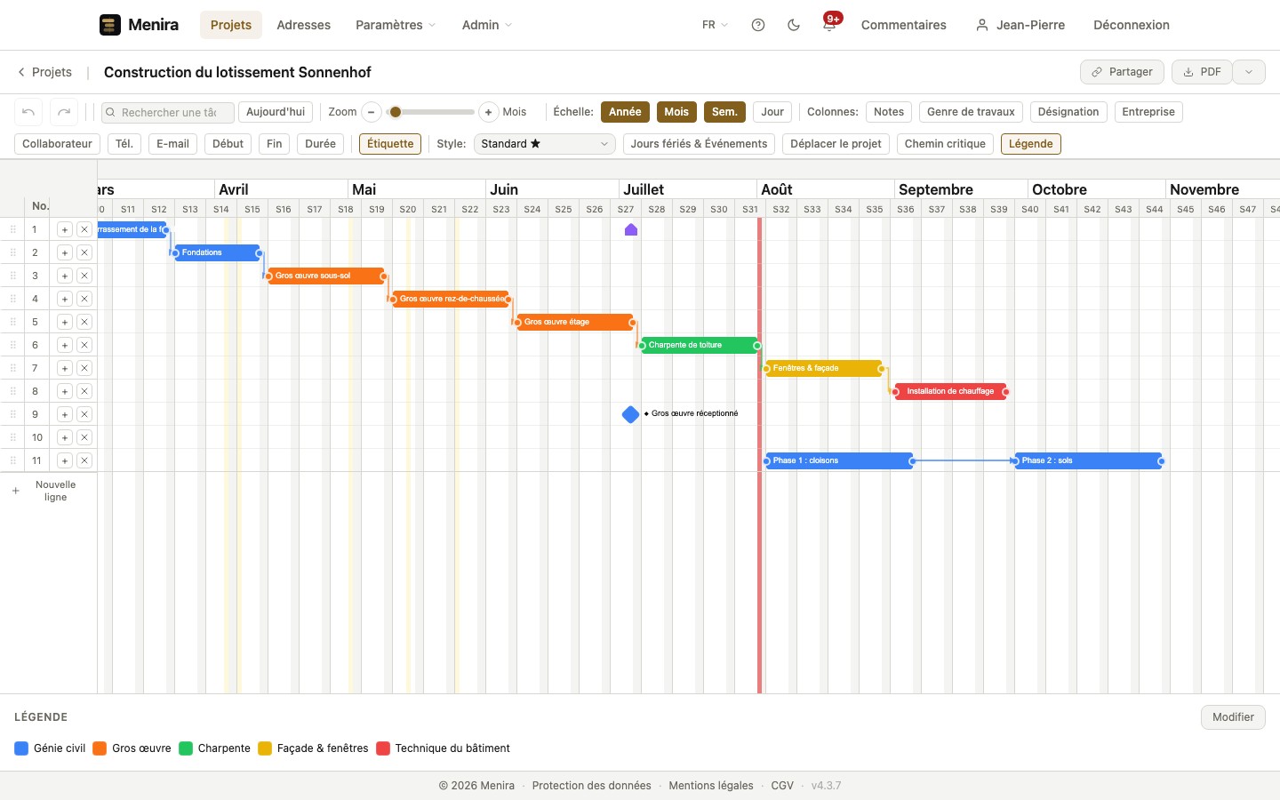Open Protection des données footer link
The width and height of the screenshot is (1280, 800).
[591, 786]
